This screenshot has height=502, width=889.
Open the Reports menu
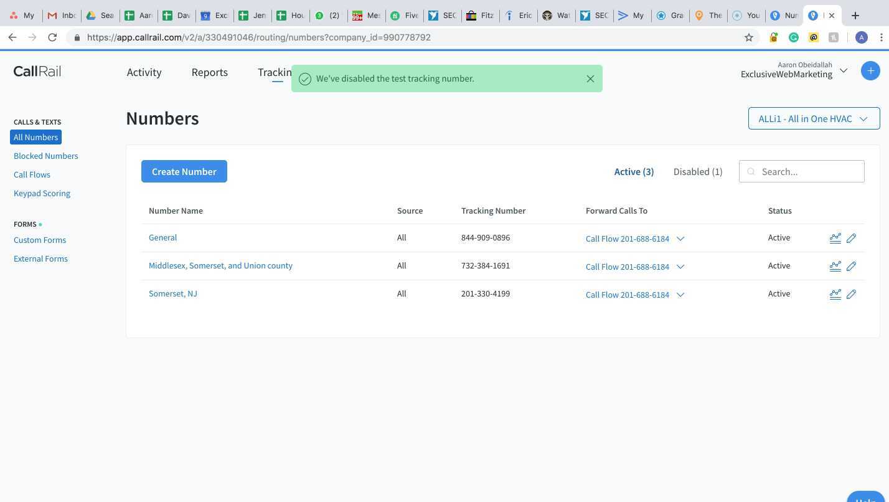[x=209, y=72]
